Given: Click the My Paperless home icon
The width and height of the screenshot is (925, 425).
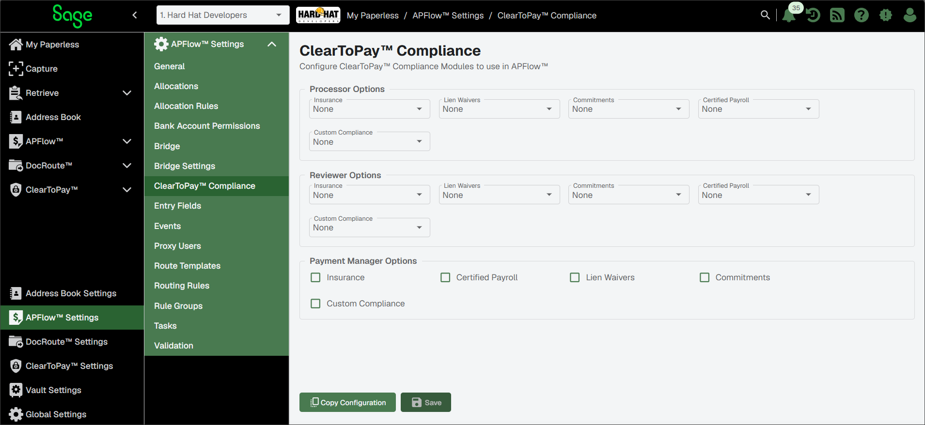Looking at the screenshot, I should pyautogui.click(x=16, y=45).
